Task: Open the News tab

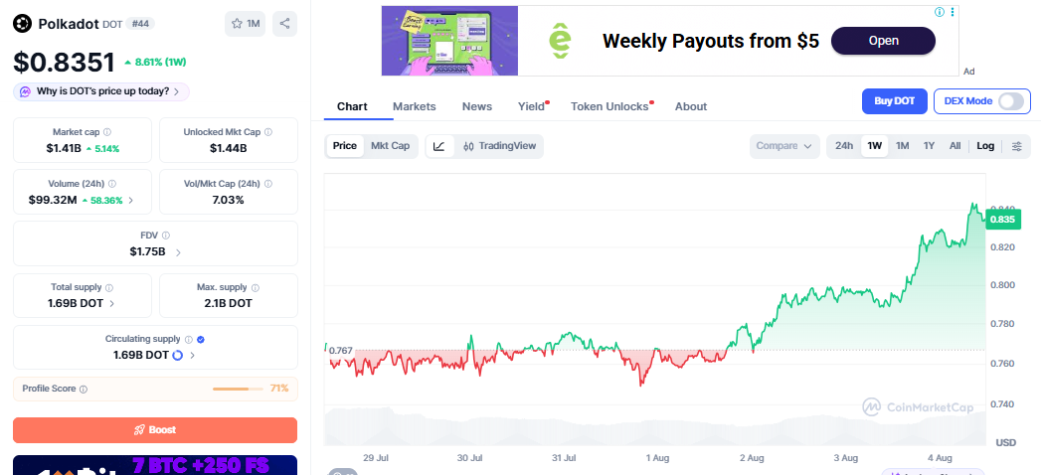Action: pos(477,106)
